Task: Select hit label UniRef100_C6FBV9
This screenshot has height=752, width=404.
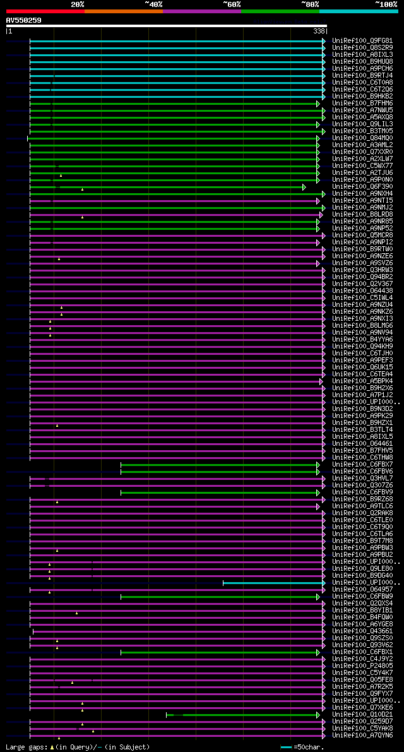Action: (x=362, y=492)
